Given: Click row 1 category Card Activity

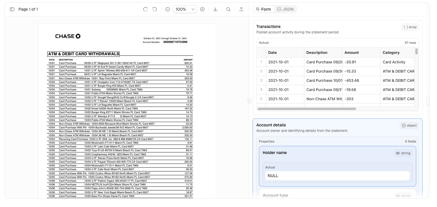Looking at the screenshot, I should [x=397, y=62].
